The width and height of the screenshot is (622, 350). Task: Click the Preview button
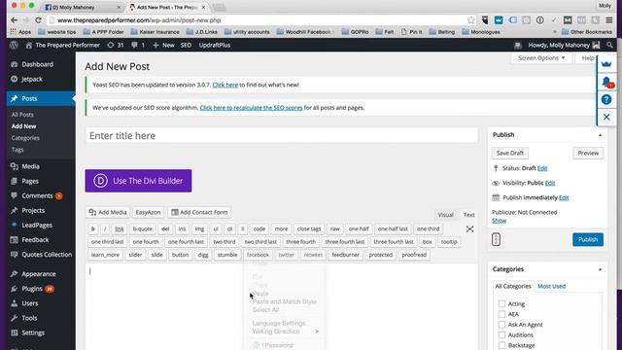588,154
